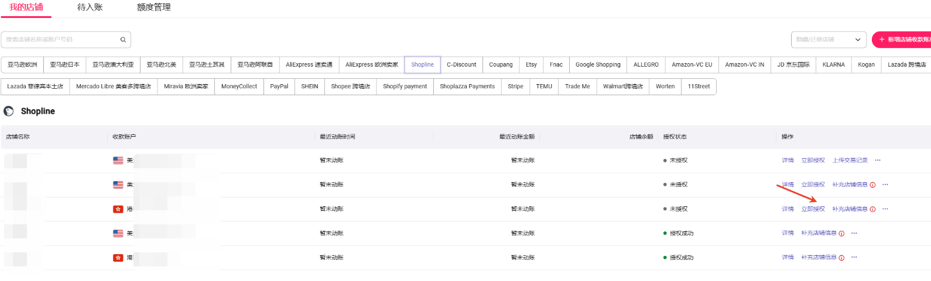Click info icon in second store row
The image size is (931, 281).
pos(872,185)
